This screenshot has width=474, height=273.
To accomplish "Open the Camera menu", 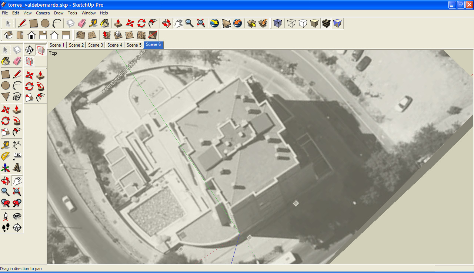I will (43, 13).
